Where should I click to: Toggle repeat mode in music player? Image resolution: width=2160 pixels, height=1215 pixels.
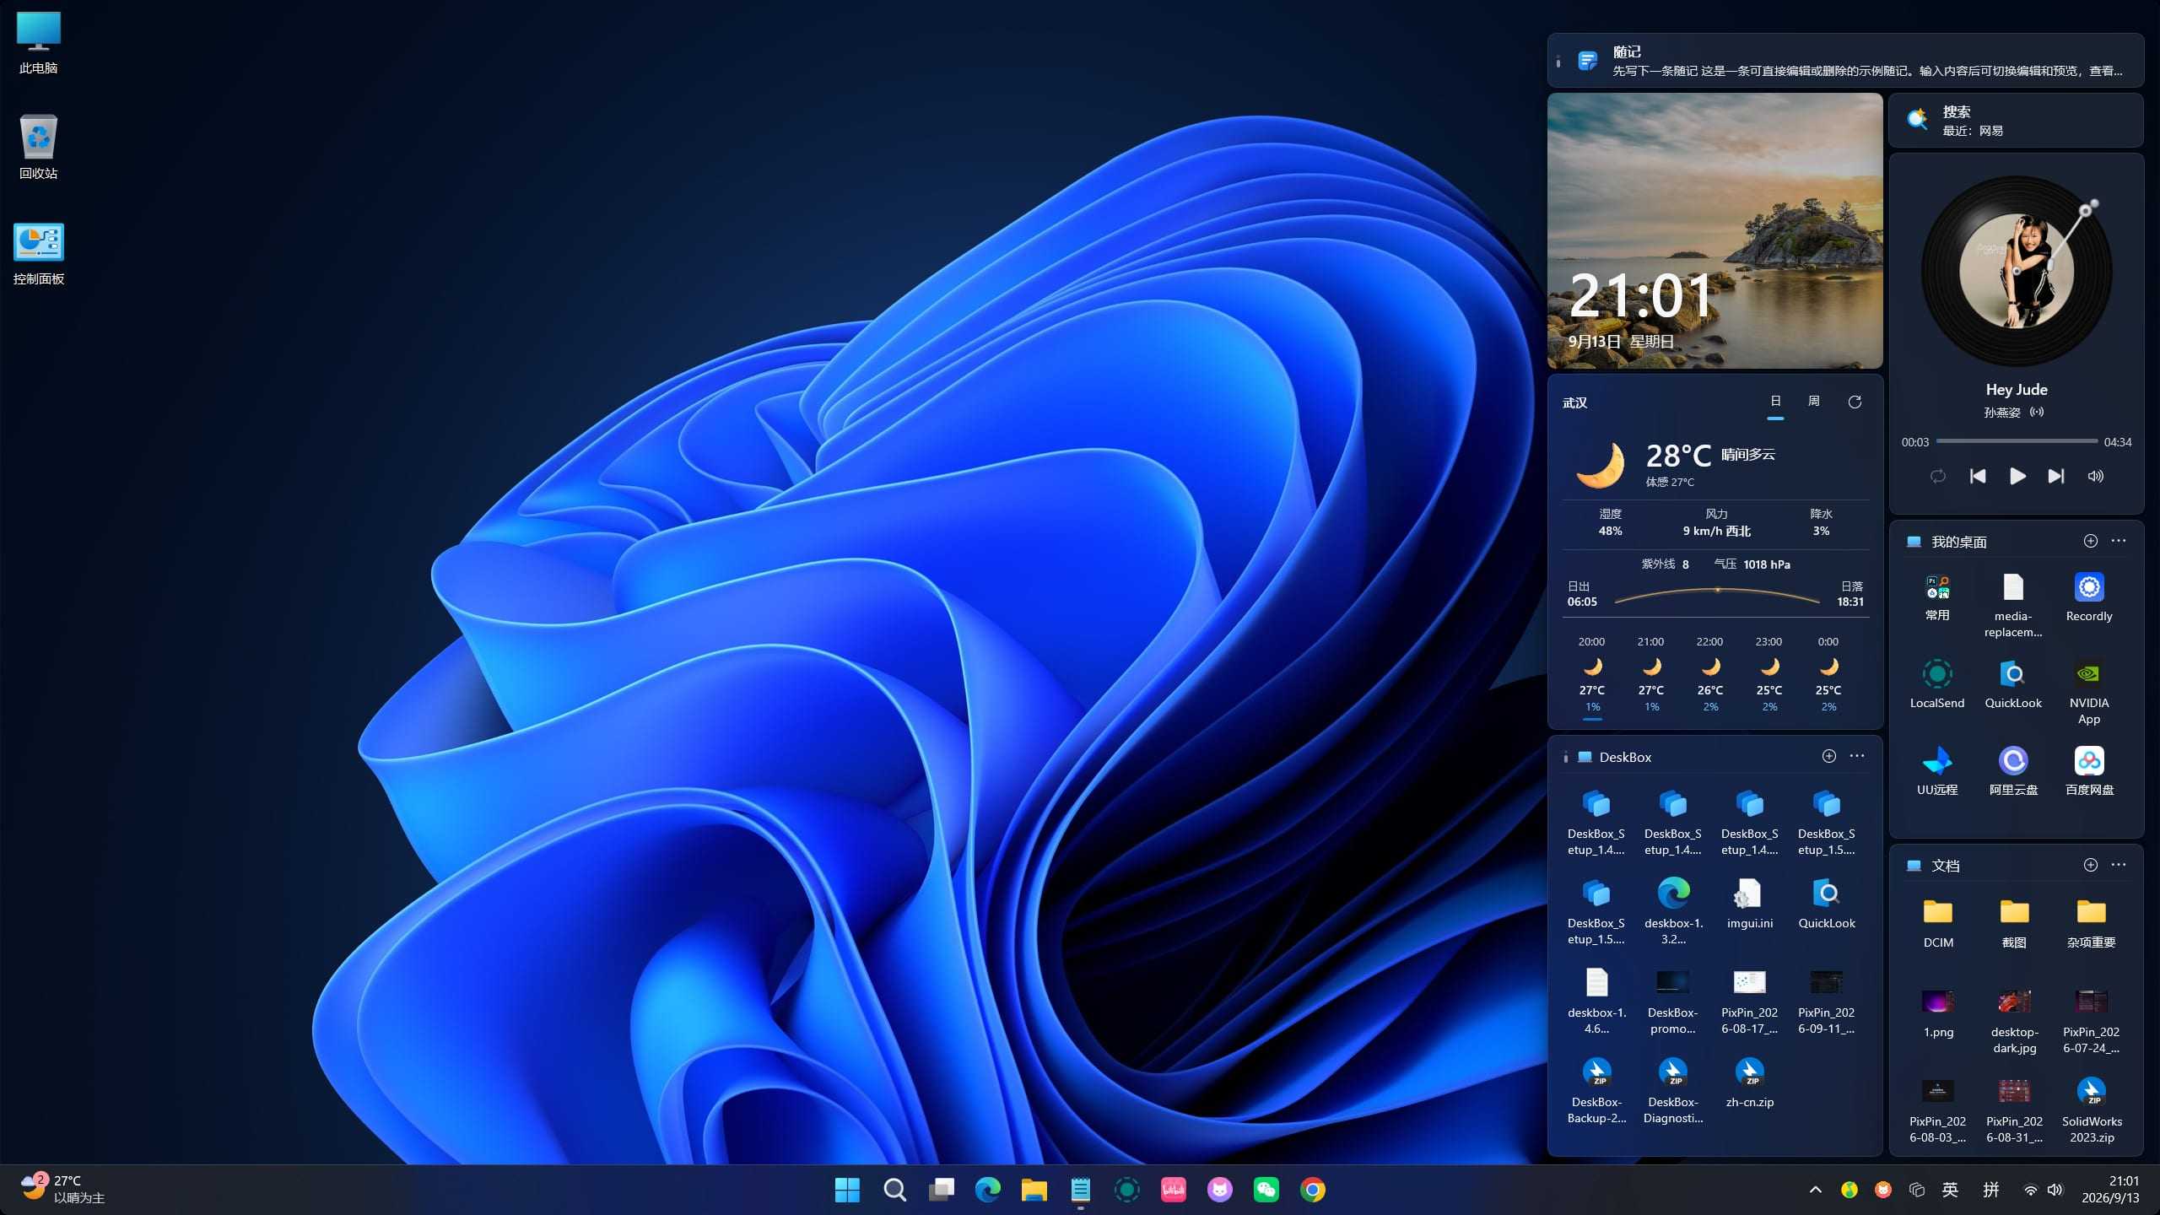(1938, 477)
